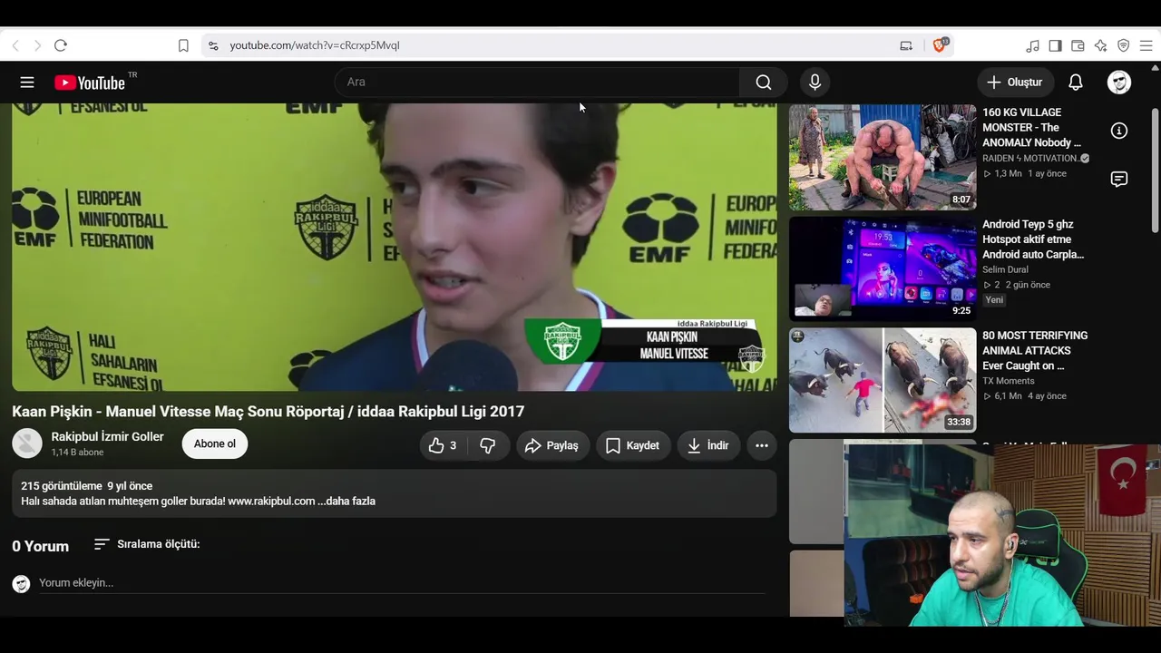The width and height of the screenshot is (1161, 653).
Task: Open the 160 KG VILLAGE MONSTER video title
Action: (x=1032, y=128)
